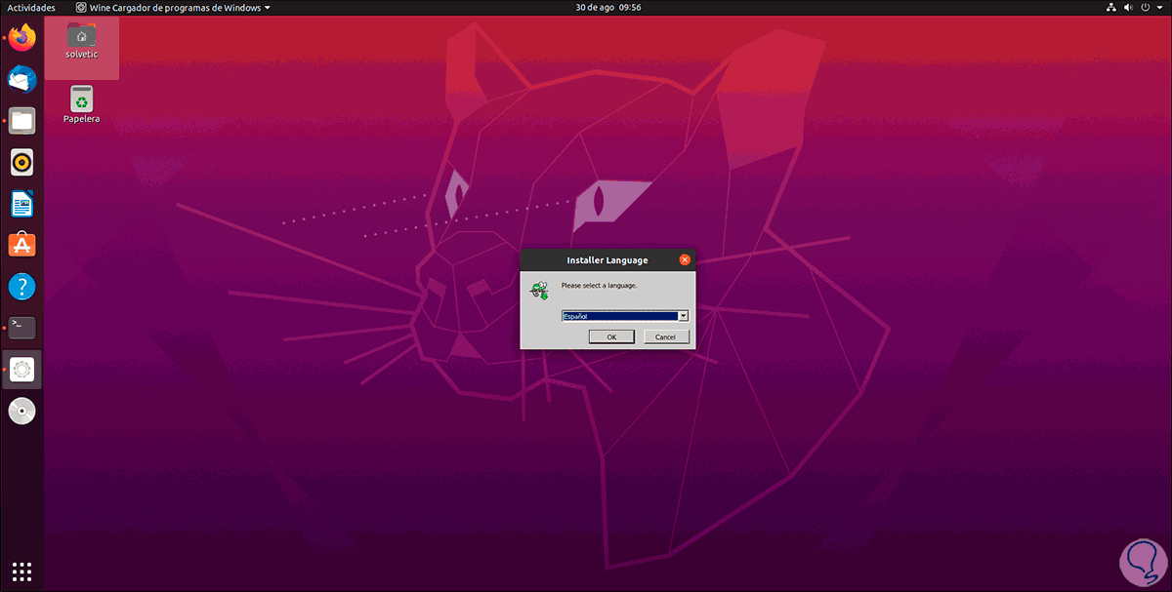Open the Files manager in dock
Viewport: 1172px width, 592px height.
[21, 121]
